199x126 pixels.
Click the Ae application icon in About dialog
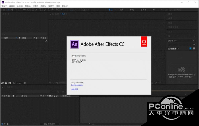74,44
